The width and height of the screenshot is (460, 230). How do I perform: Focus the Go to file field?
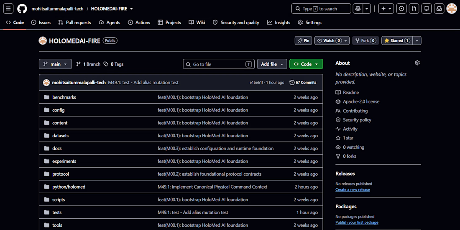(219, 64)
